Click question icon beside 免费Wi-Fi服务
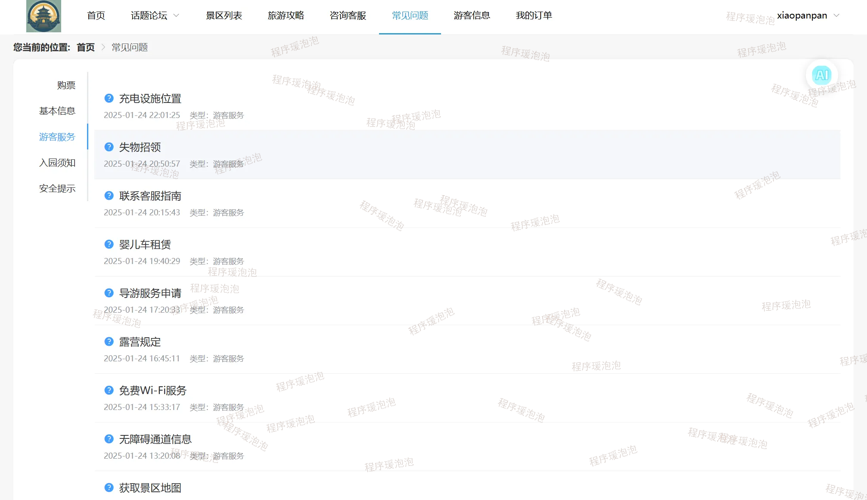867x500 pixels. click(109, 390)
